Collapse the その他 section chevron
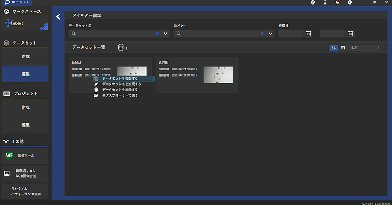This screenshot has height=205, width=392. click(6, 141)
